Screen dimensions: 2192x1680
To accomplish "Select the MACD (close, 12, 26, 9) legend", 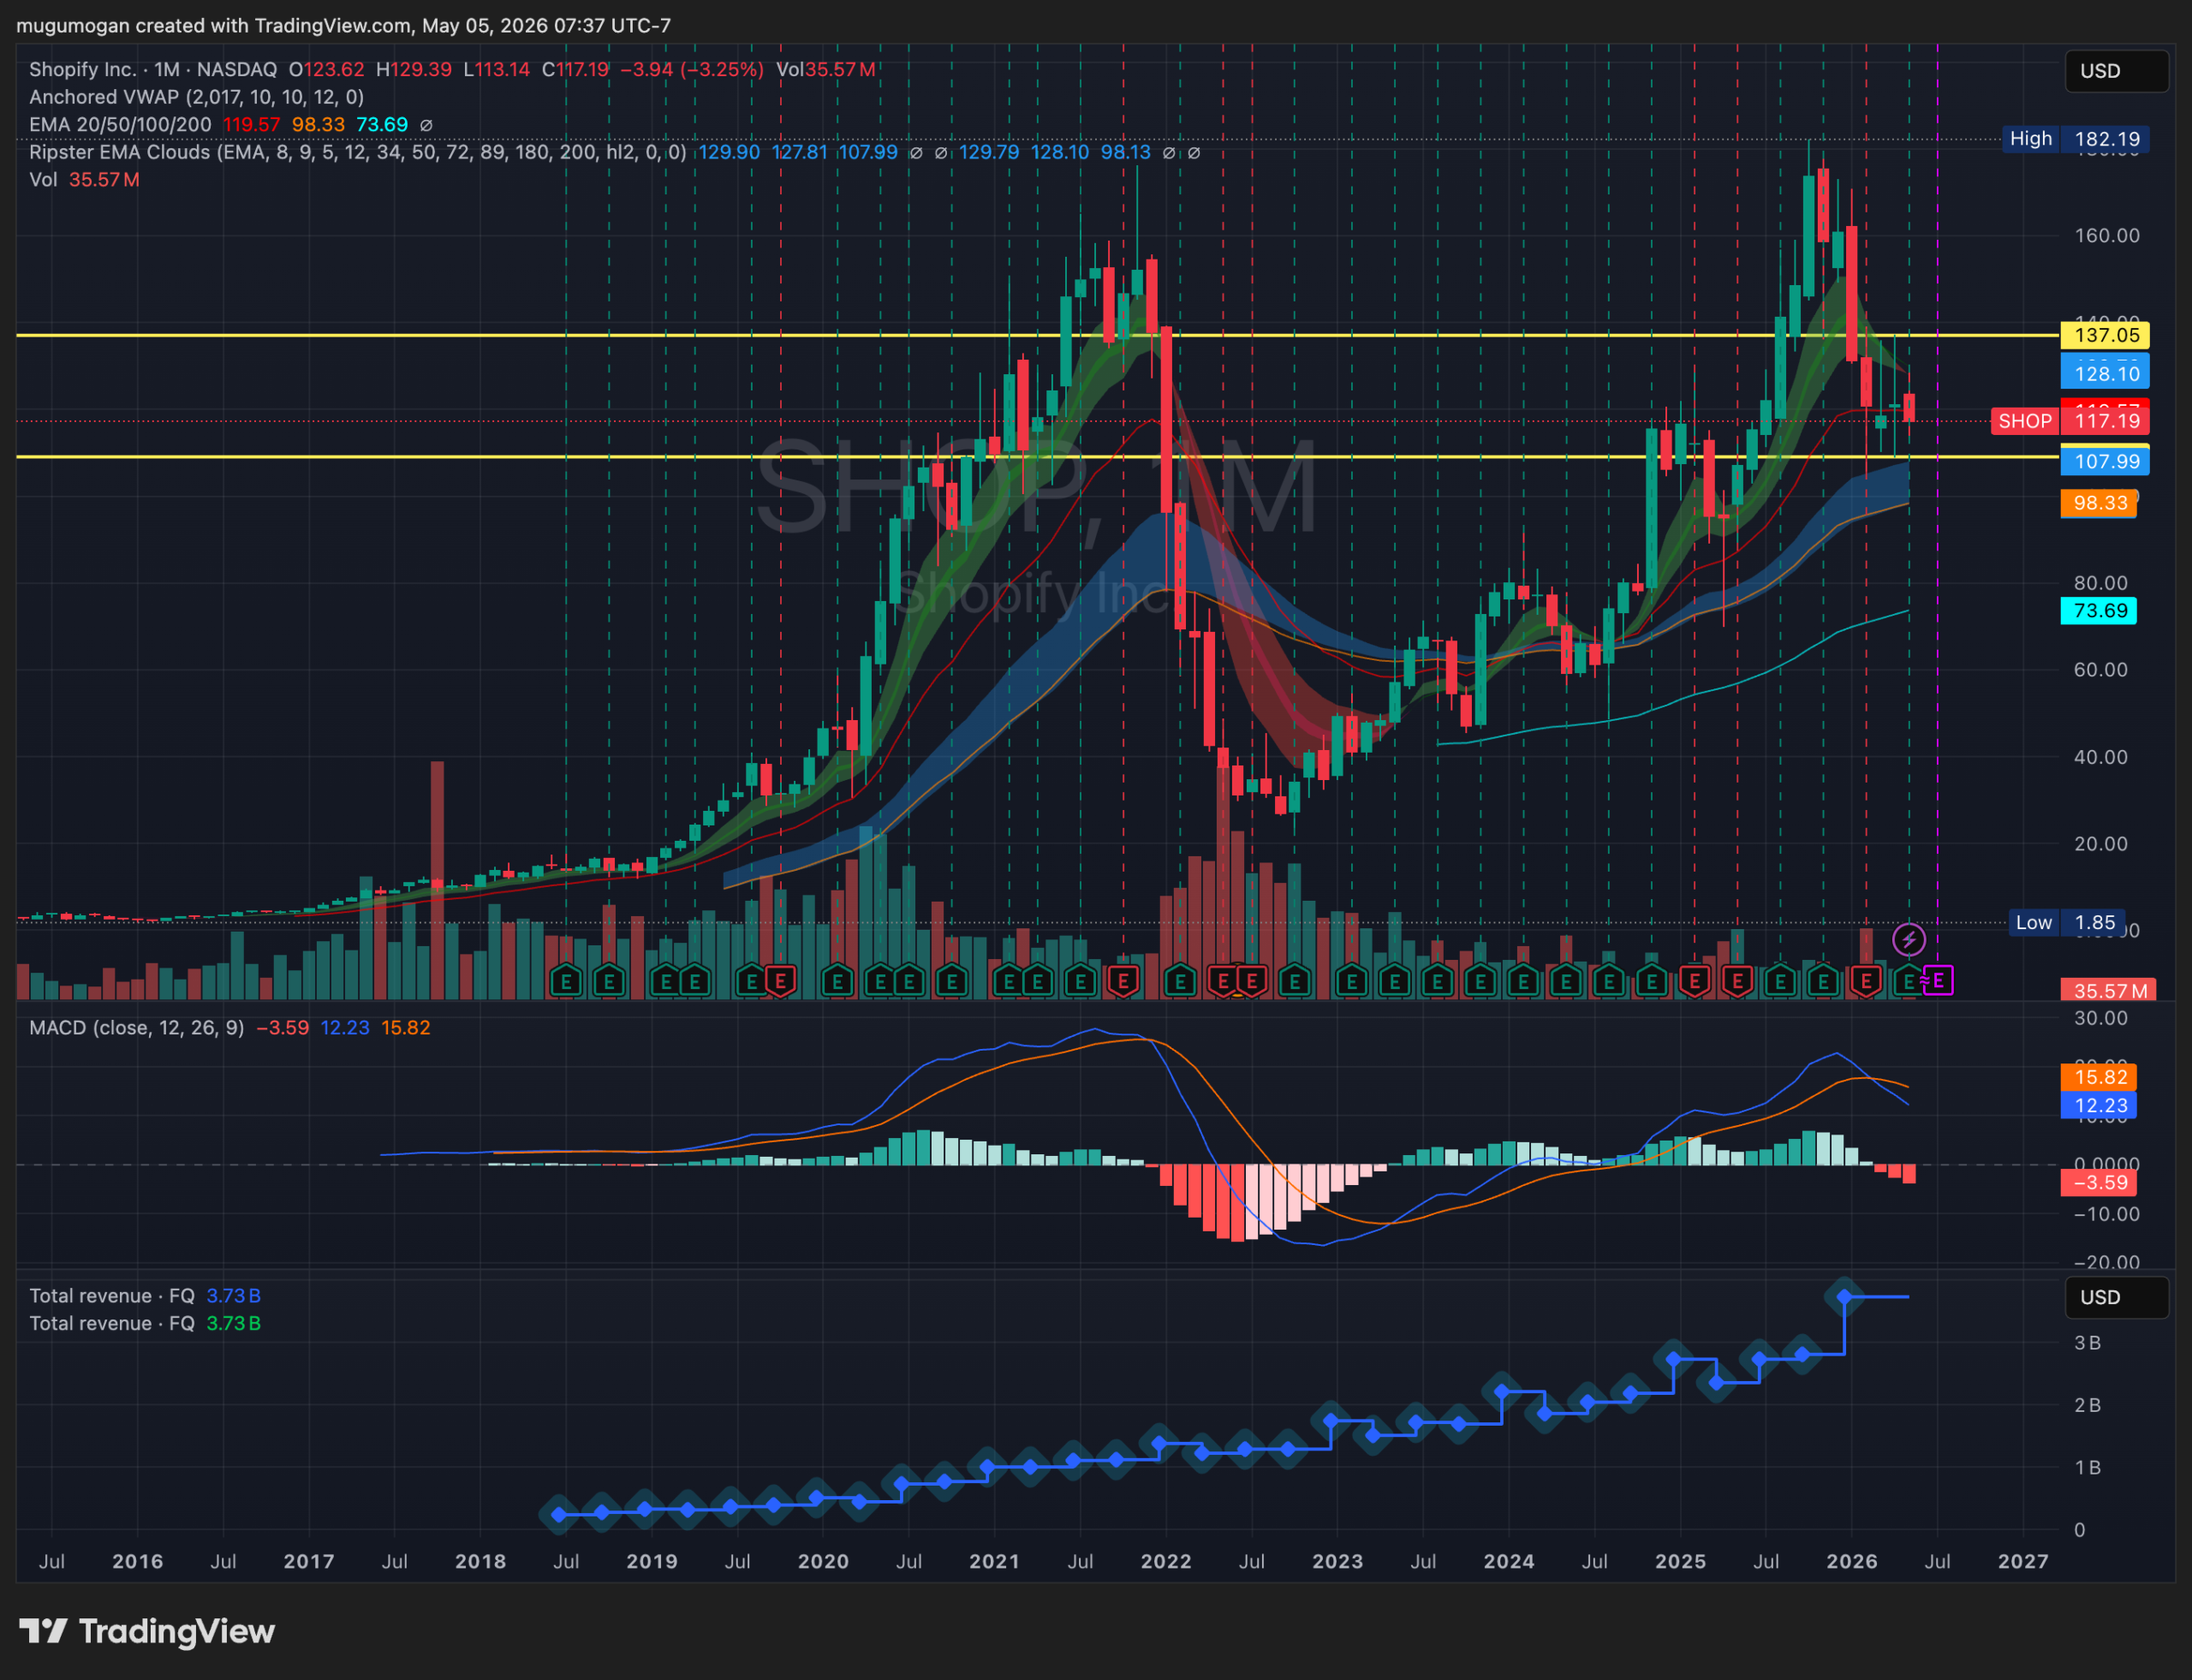I will [137, 1028].
